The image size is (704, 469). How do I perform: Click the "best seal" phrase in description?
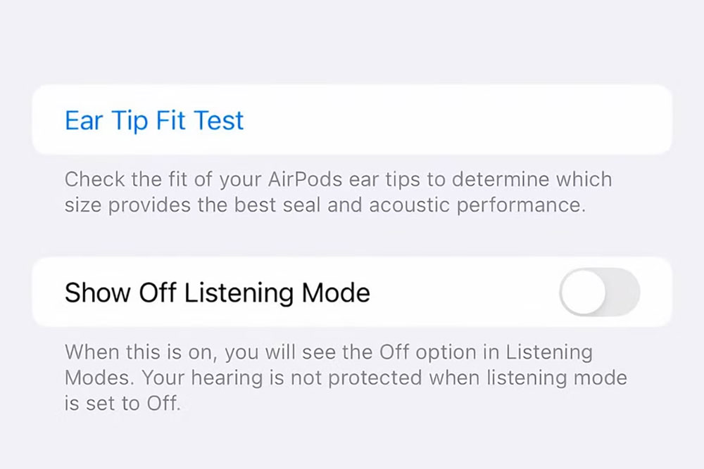(x=277, y=205)
